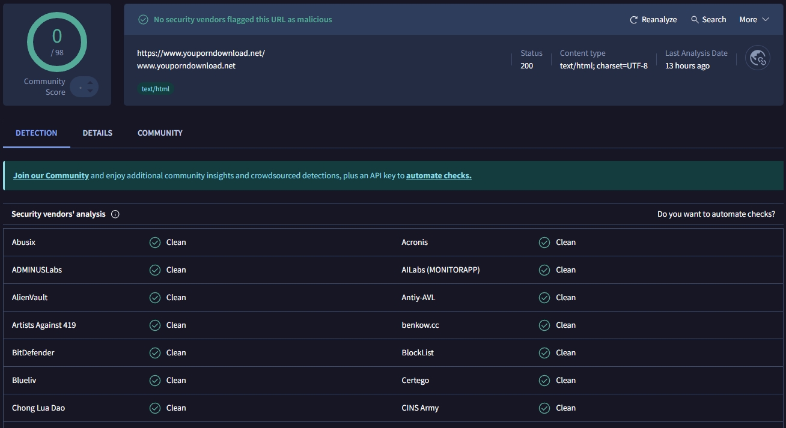Click 'Do you want to automate checks?' link

[x=716, y=214]
